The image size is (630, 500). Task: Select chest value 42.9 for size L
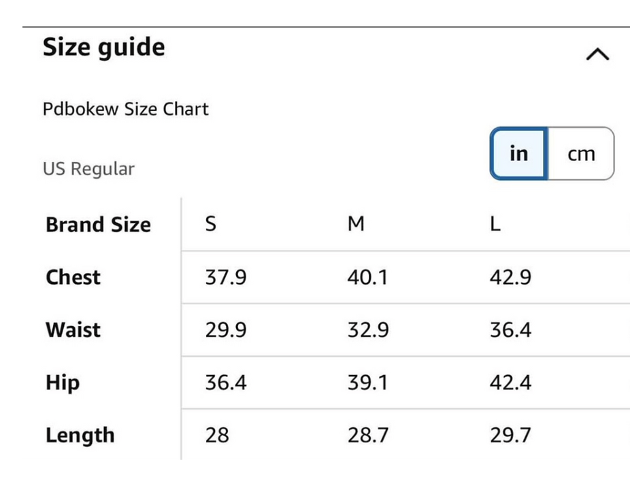point(510,277)
